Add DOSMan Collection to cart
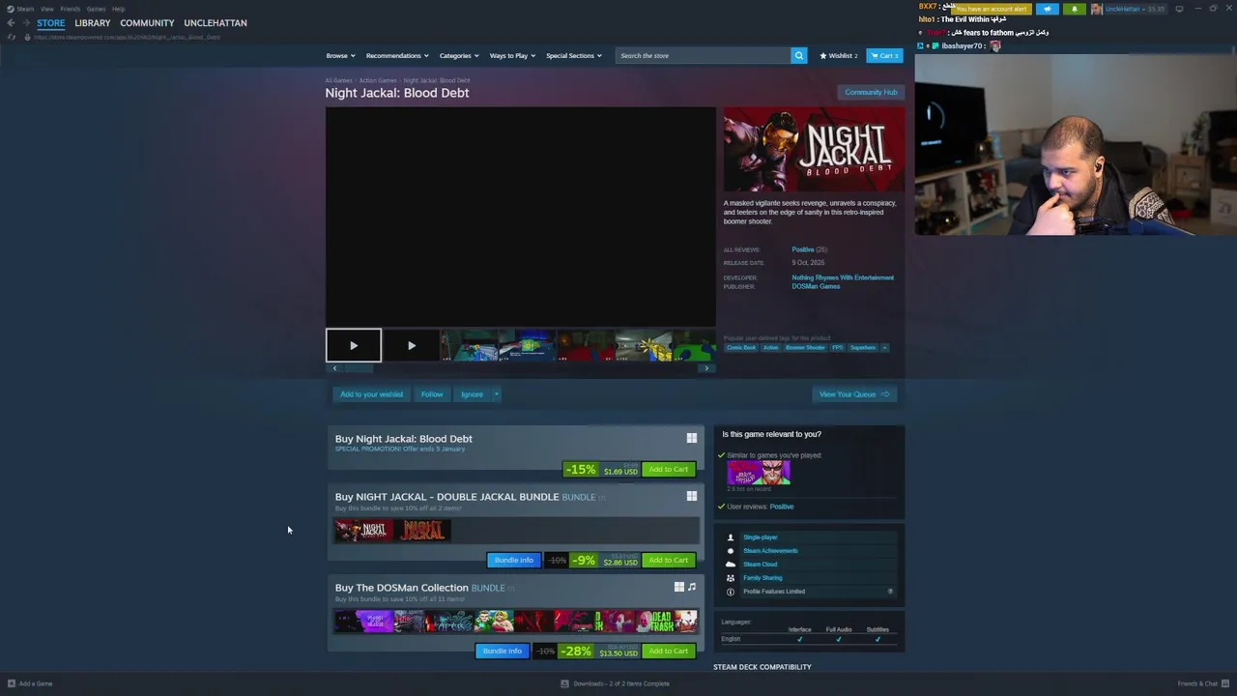The width and height of the screenshot is (1237, 696). pos(669,652)
